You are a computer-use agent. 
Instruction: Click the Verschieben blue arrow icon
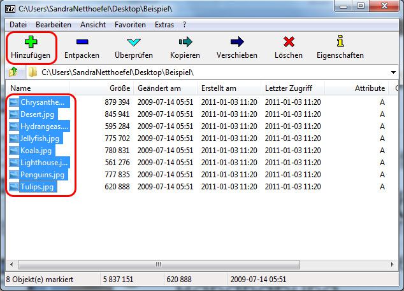pos(237,41)
